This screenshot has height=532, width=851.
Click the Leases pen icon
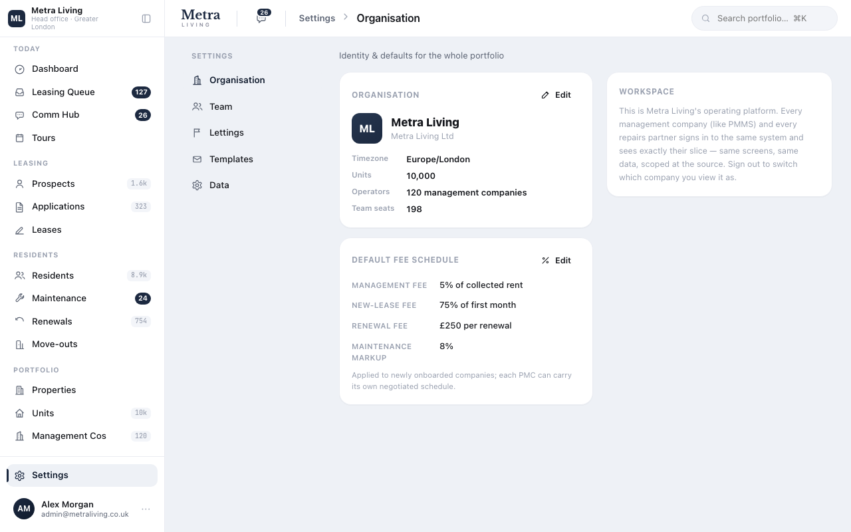pyautogui.click(x=19, y=230)
